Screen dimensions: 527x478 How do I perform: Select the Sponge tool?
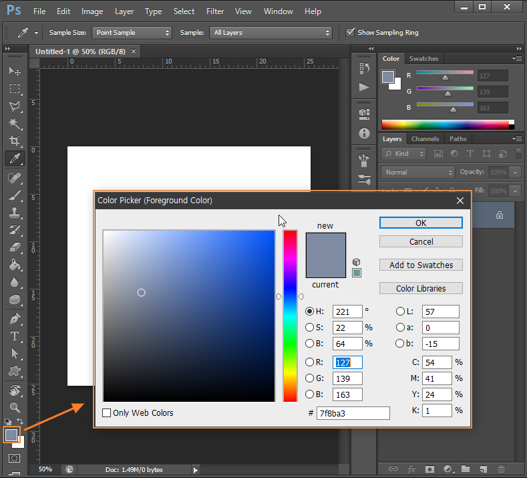(15, 300)
